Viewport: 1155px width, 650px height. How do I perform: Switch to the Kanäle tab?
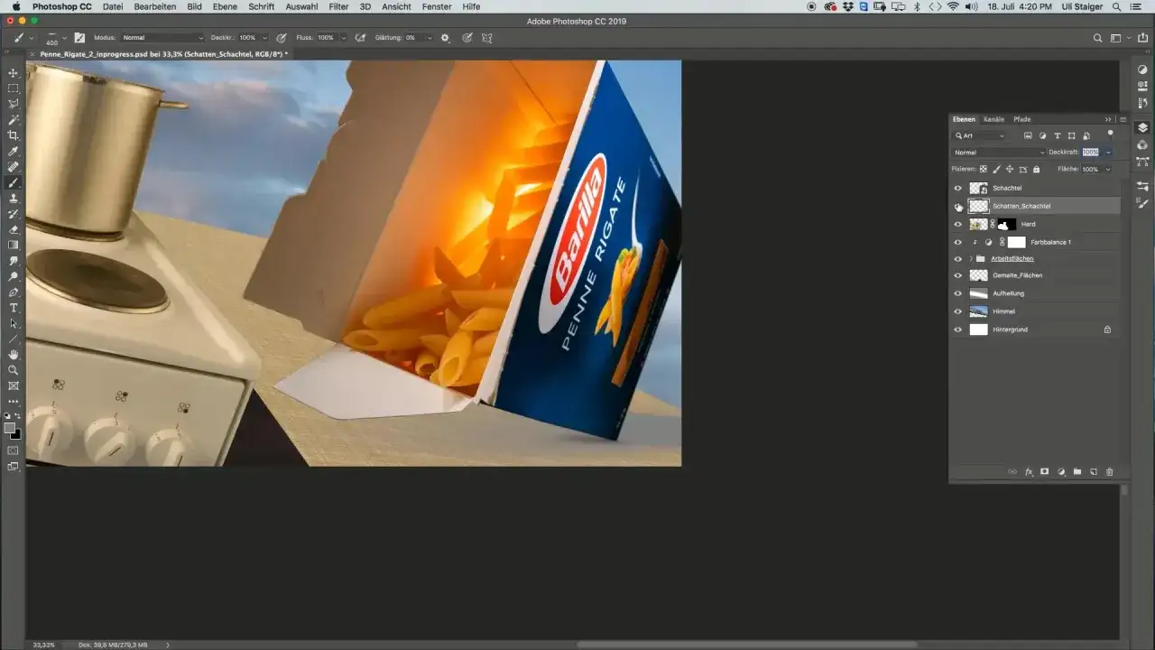(x=993, y=119)
